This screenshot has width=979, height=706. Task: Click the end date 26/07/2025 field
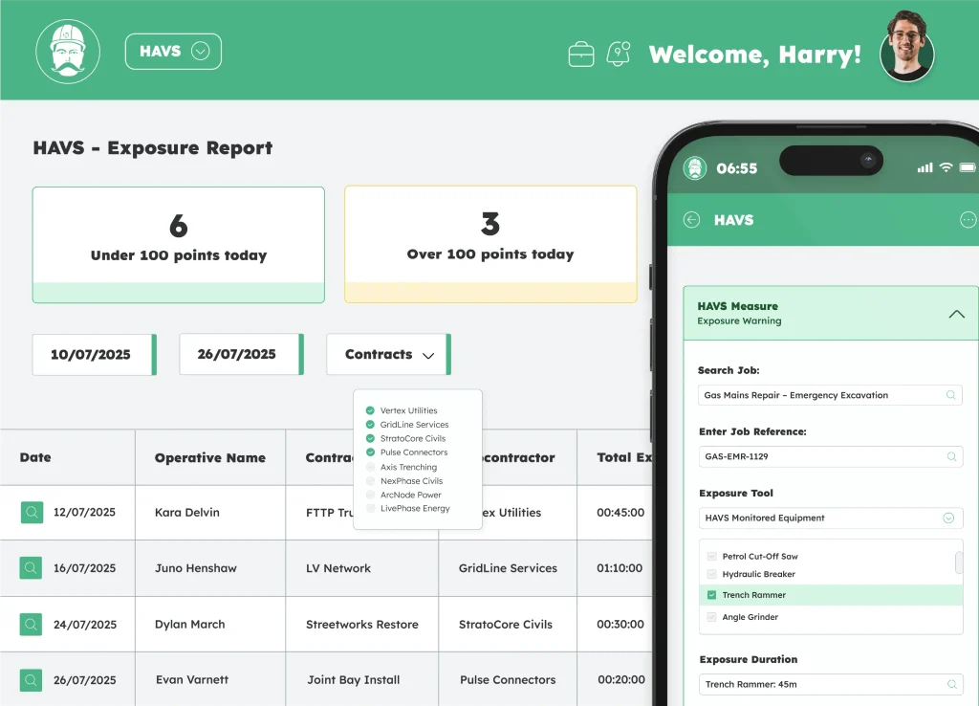coord(242,354)
